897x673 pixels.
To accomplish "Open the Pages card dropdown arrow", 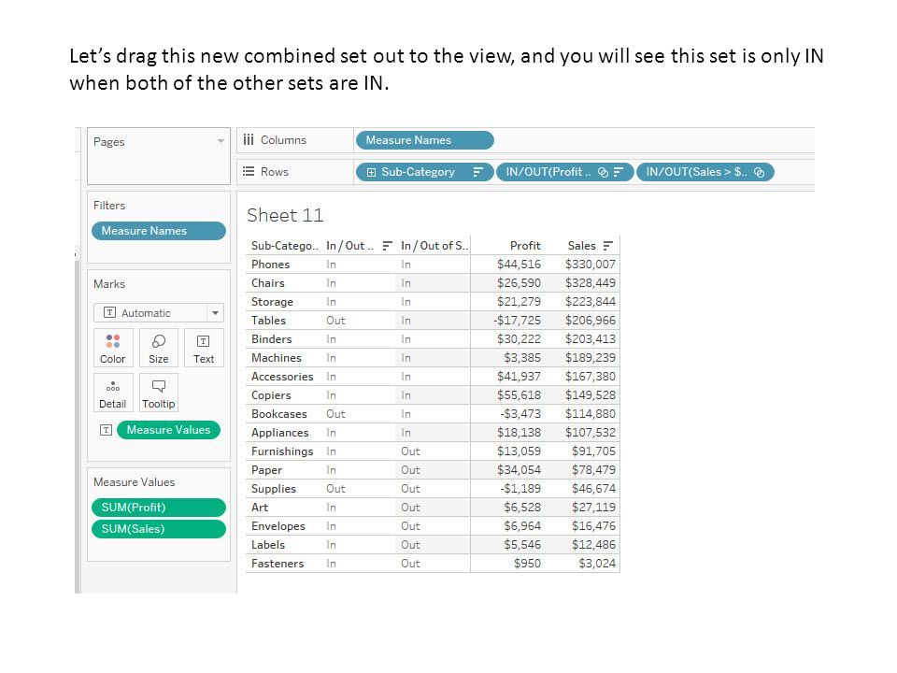I will 221,141.
